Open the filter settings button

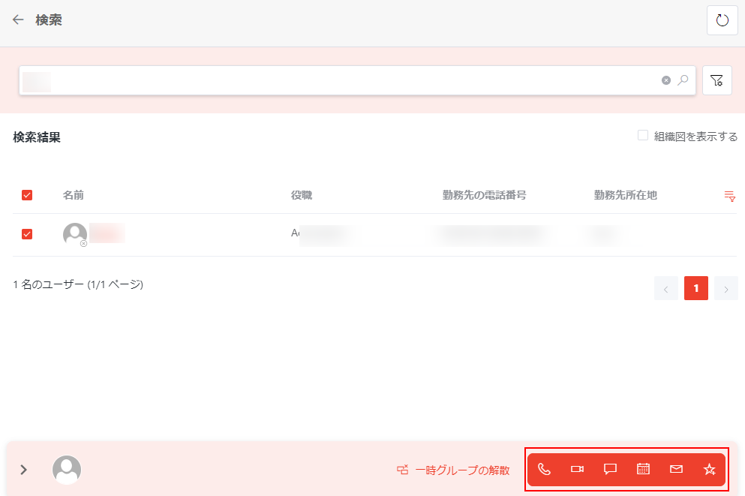pyautogui.click(x=717, y=80)
